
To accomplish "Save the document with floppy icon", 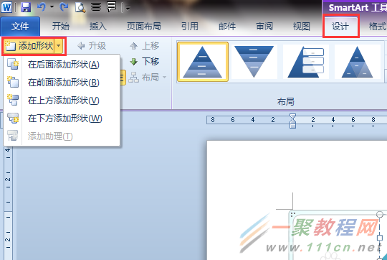I will click(x=26, y=7).
